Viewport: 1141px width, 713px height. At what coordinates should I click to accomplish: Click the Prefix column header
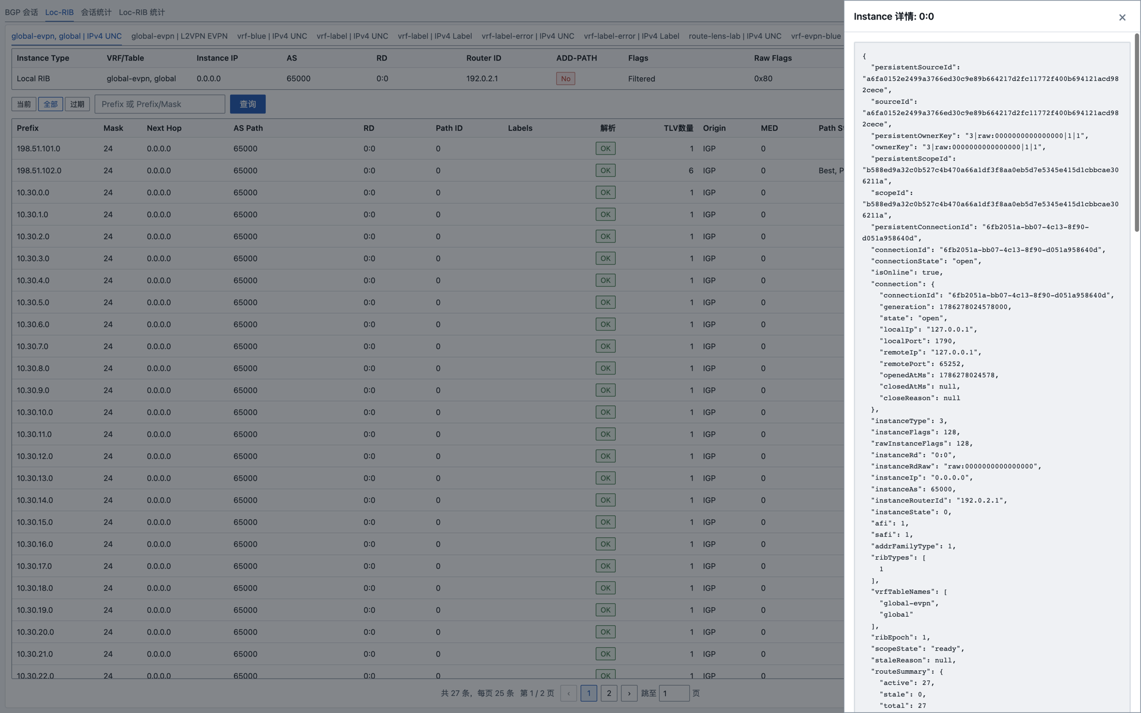[x=28, y=128]
